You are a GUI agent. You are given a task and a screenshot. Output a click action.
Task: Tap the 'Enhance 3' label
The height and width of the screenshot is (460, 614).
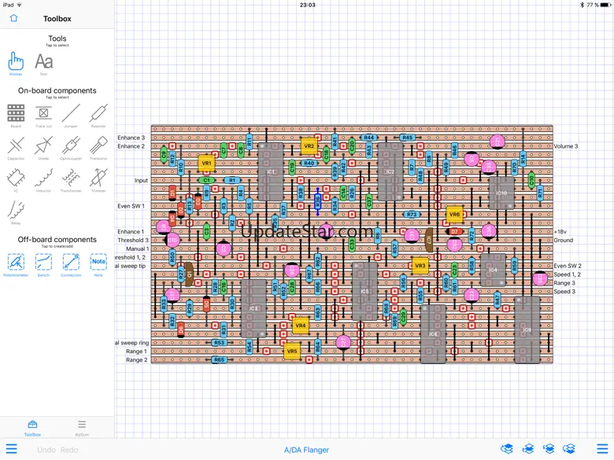tap(131, 138)
